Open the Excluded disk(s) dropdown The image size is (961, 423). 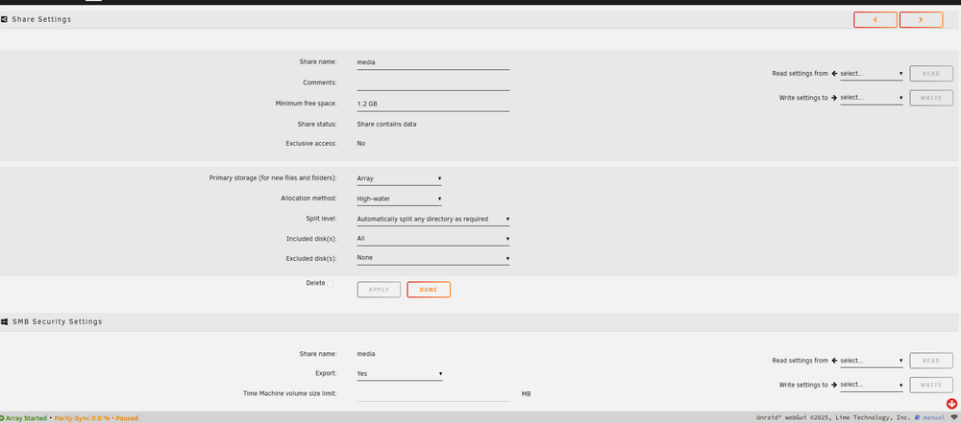click(433, 258)
